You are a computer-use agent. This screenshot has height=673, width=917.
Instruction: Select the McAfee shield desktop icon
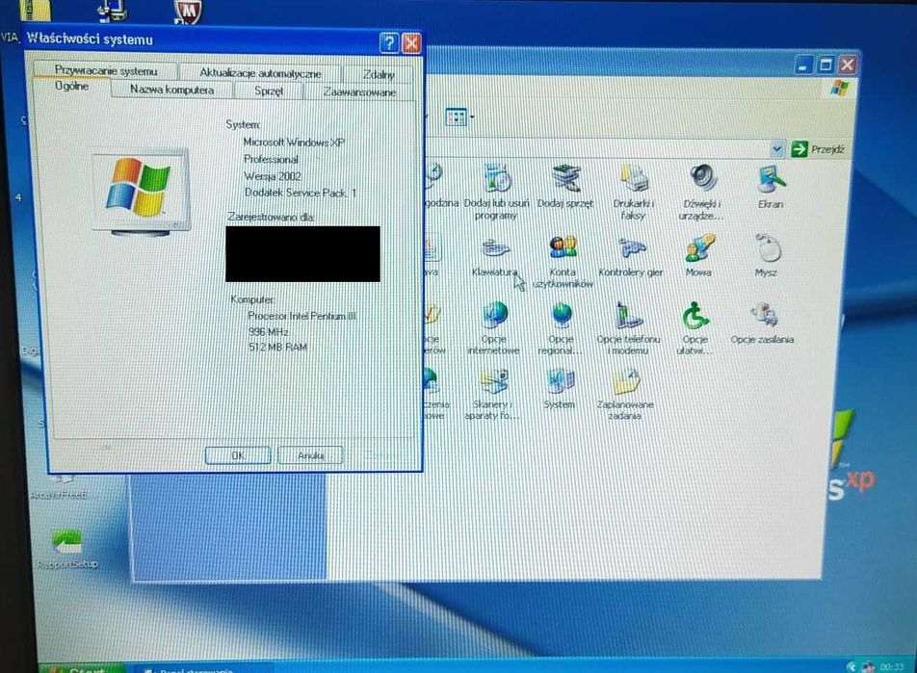[x=189, y=12]
